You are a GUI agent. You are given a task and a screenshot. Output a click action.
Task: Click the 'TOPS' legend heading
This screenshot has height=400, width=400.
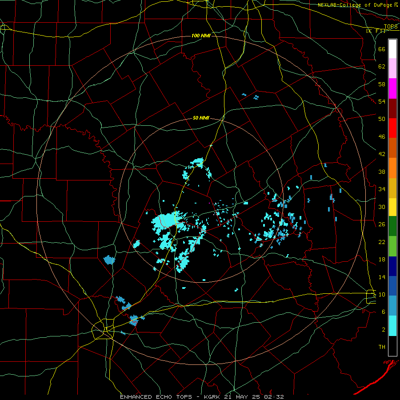pos(391,27)
